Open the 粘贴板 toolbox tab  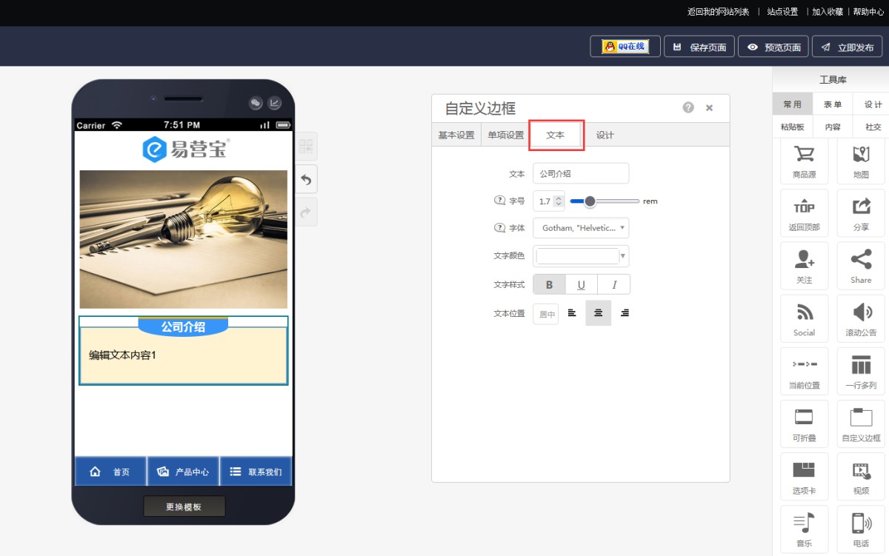coord(792,127)
